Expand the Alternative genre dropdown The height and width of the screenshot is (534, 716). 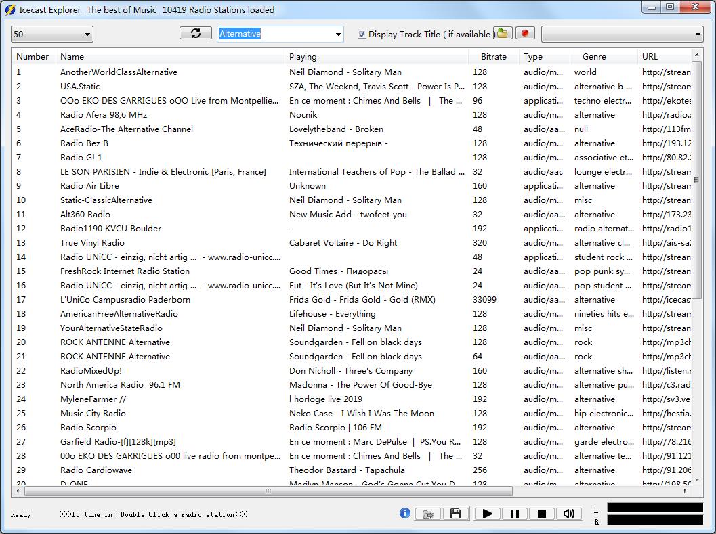coord(338,34)
